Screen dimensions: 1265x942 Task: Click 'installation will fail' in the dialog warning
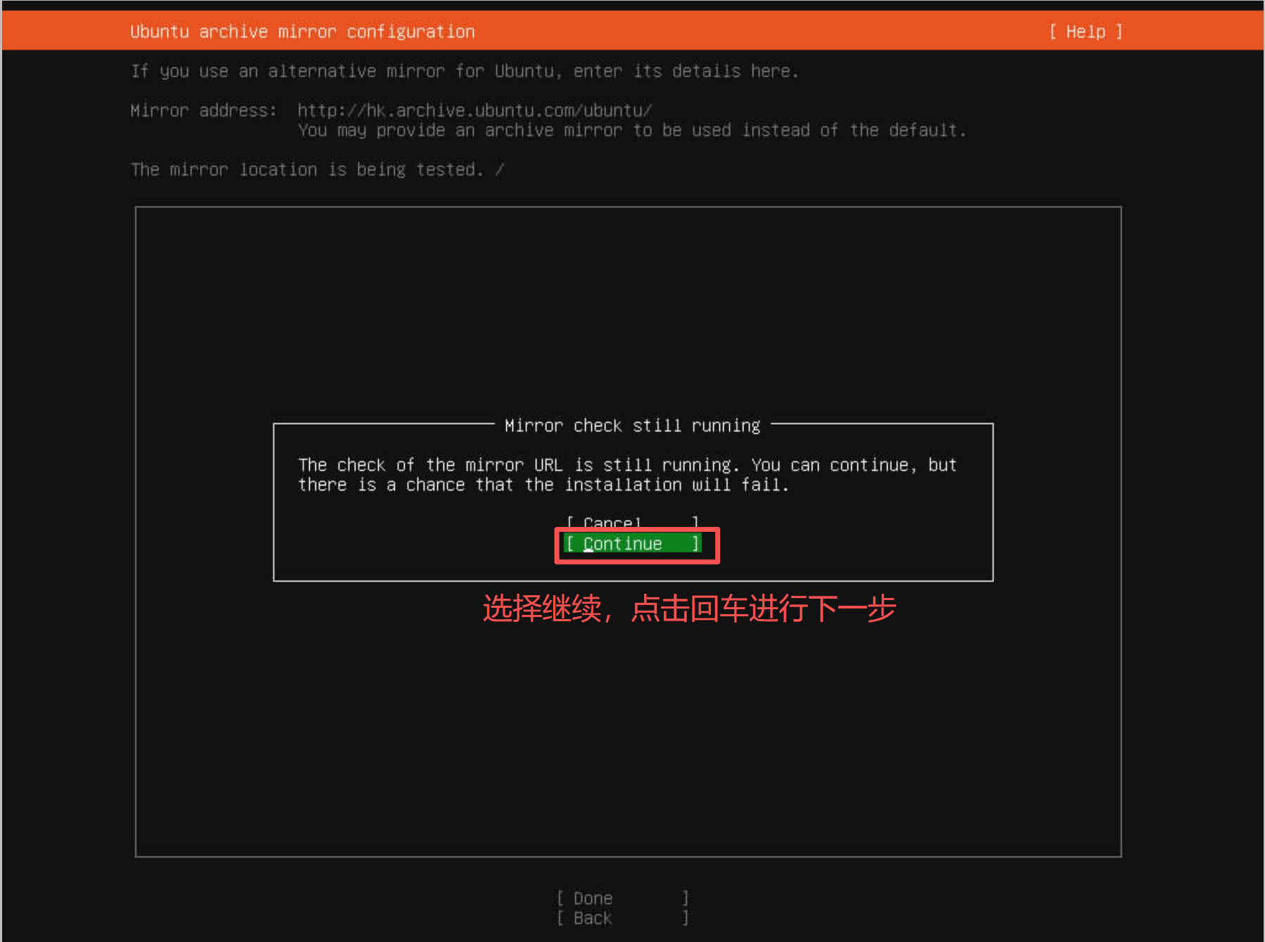click(x=676, y=485)
